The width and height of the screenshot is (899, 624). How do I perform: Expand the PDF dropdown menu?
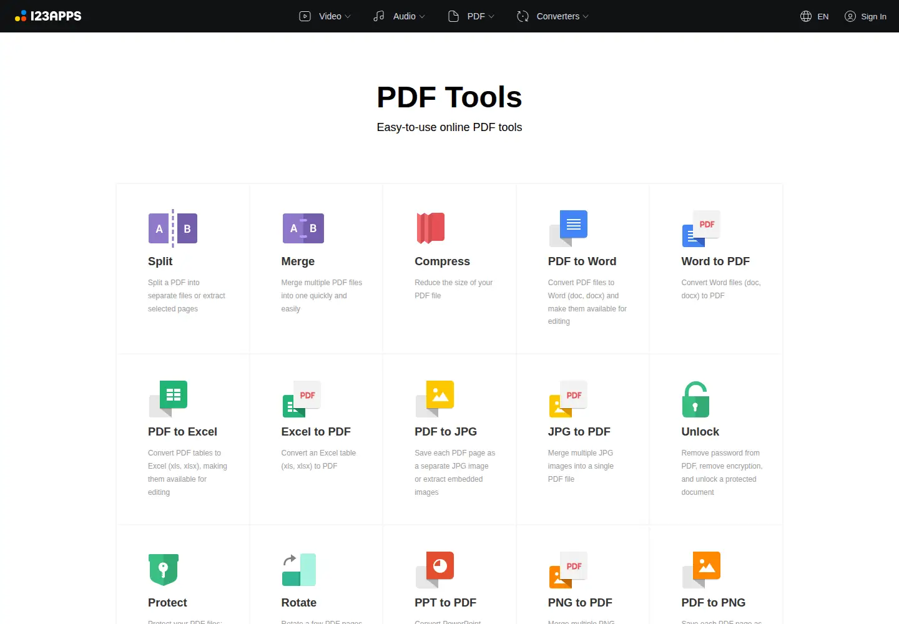[471, 16]
